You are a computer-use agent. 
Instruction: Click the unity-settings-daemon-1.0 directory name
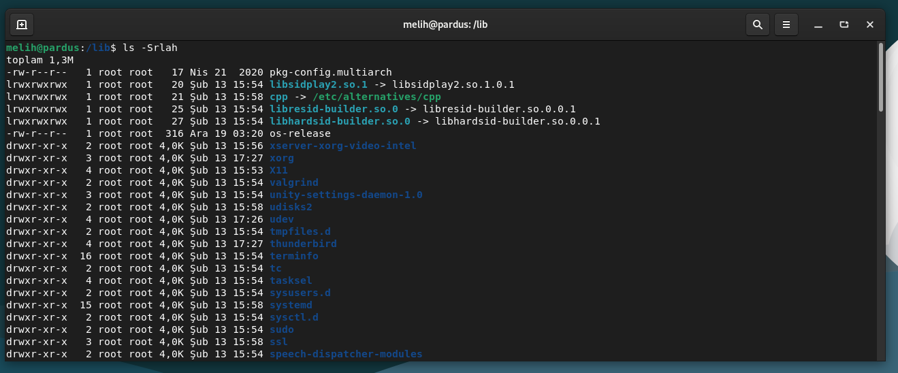pyautogui.click(x=346, y=195)
